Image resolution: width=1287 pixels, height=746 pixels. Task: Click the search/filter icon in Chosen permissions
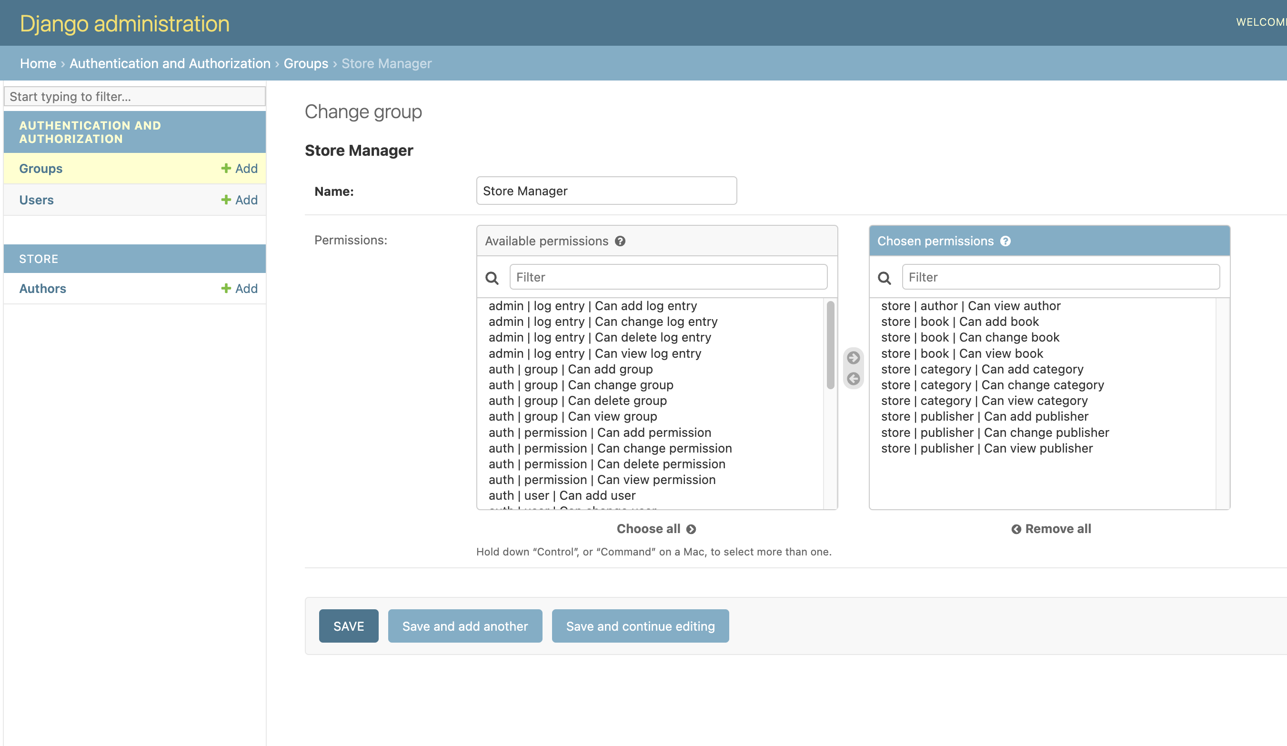tap(884, 276)
